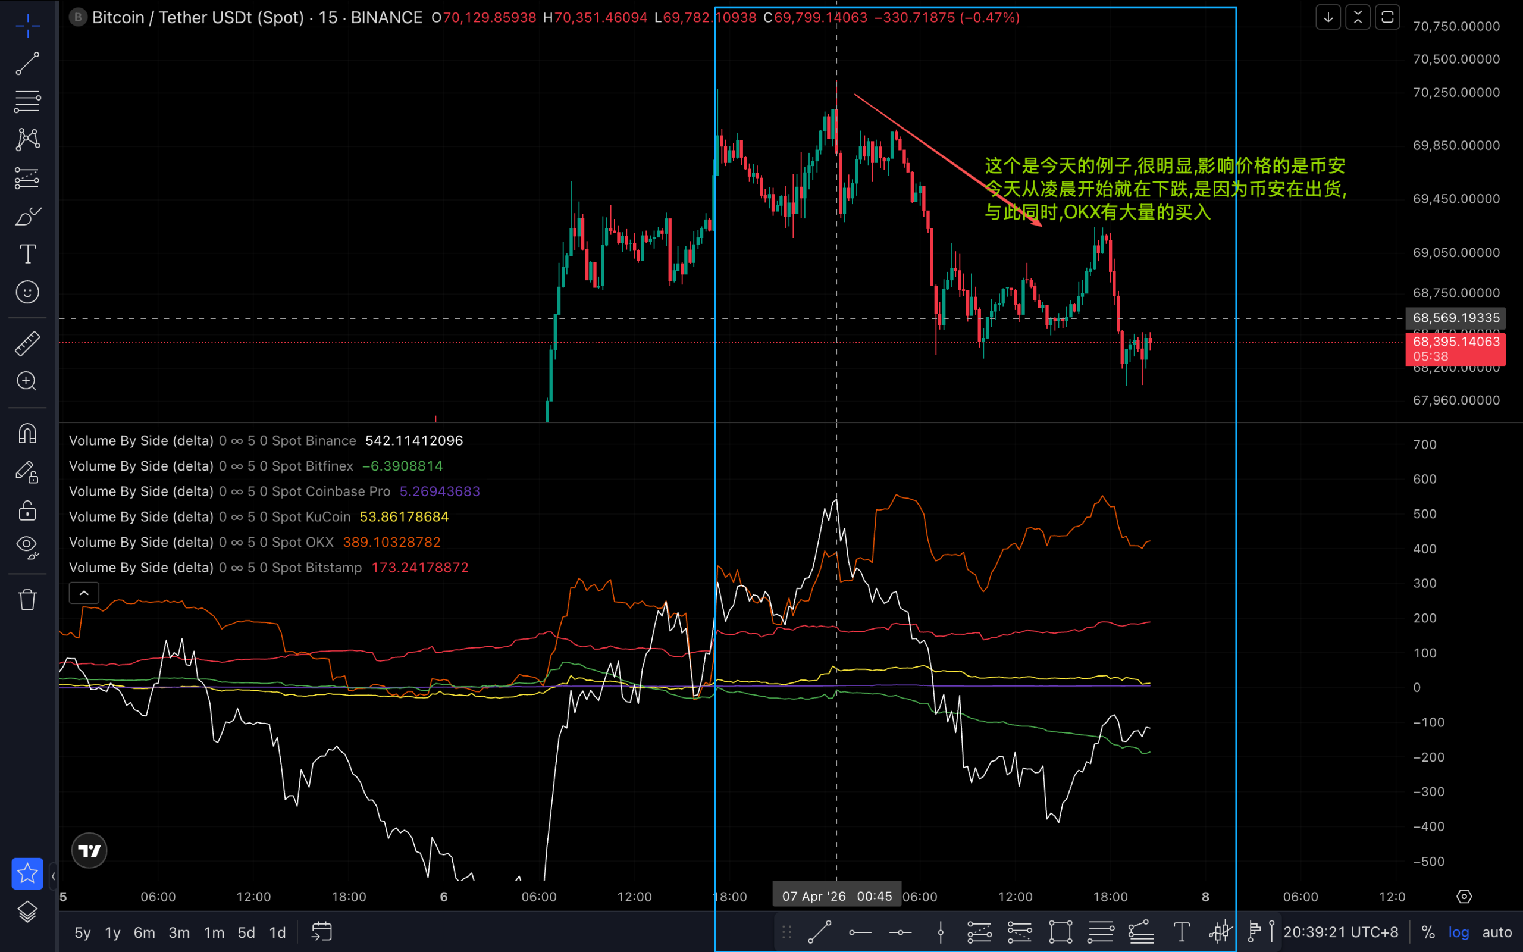
Task: Open the emoji icons tool
Action: click(27, 292)
